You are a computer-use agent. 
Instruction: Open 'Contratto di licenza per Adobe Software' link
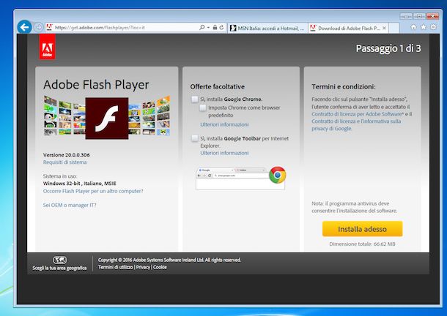tap(358, 114)
